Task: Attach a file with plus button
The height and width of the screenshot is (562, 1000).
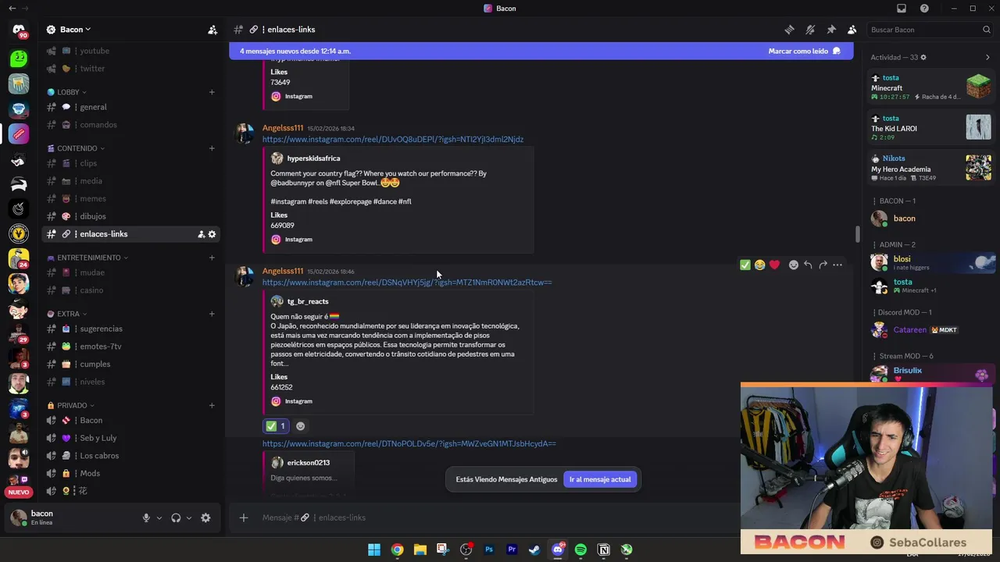Action: (x=244, y=518)
